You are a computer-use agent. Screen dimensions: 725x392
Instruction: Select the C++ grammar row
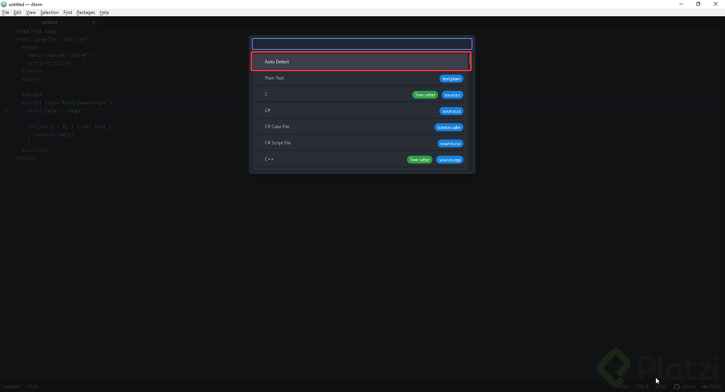[360, 159]
